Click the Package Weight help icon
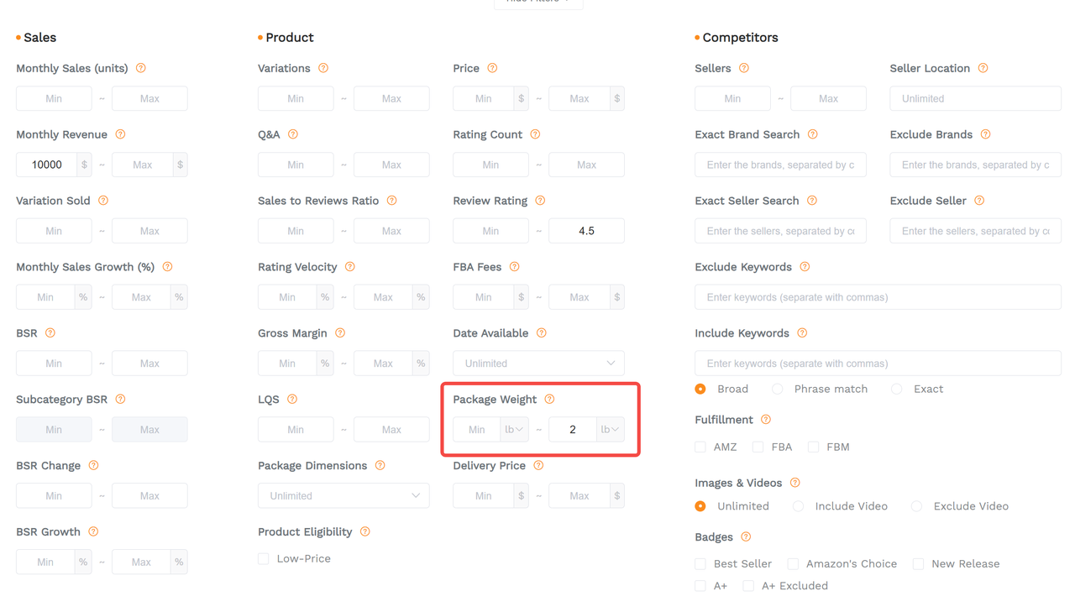Viewport: 1075px width, 612px height. pyautogui.click(x=549, y=400)
